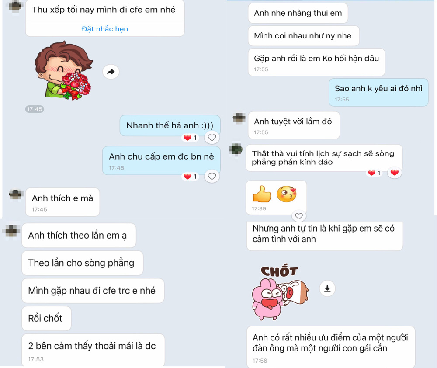Open the boy with flowers sticker

pyautogui.click(x=64, y=71)
